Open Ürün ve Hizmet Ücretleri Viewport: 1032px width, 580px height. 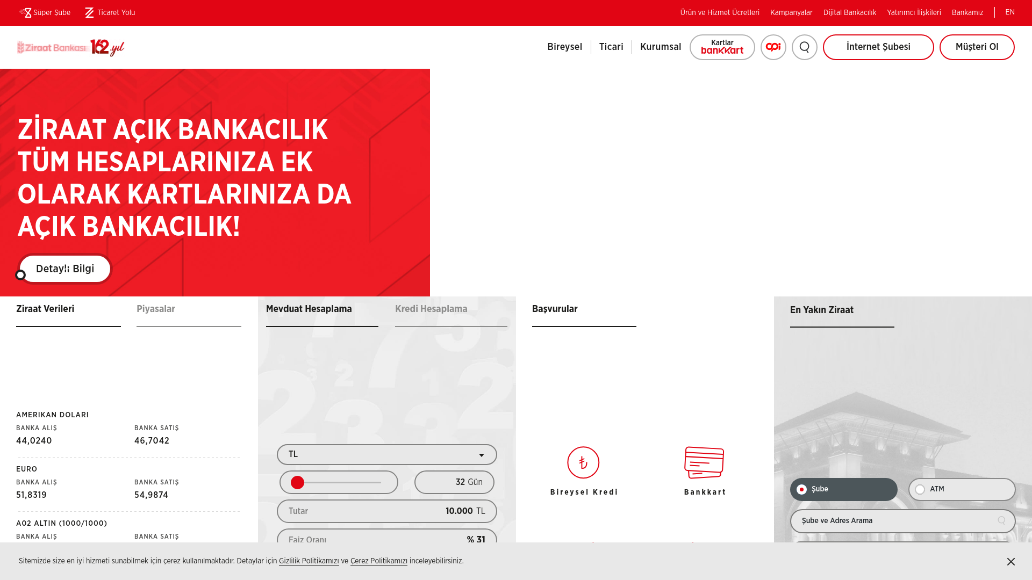[x=720, y=12]
